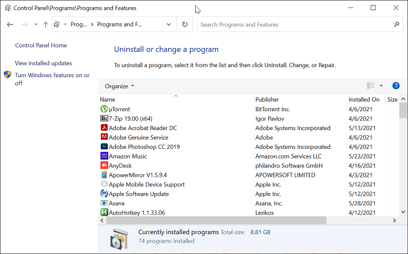Select the Adobe Photoshop CC 2019 name
Viewport: 408px width, 254px height.
pyautogui.click(x=144, y=147)
